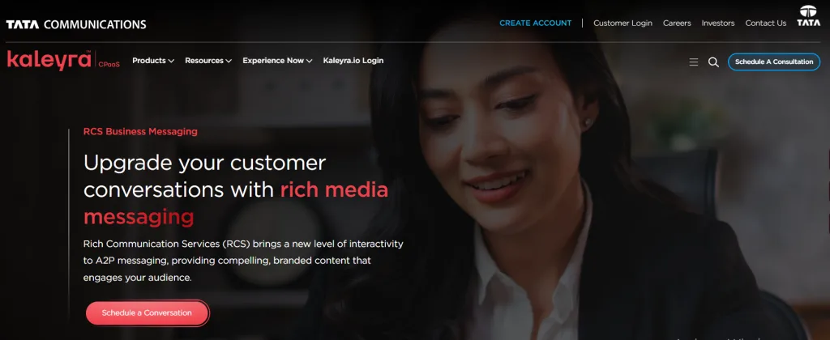Open the Customer Login link

[x=622, y=23]
